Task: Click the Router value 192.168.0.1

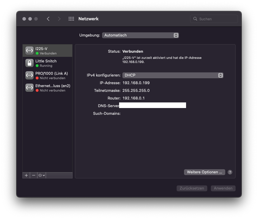Action: (x=134, y=98)
